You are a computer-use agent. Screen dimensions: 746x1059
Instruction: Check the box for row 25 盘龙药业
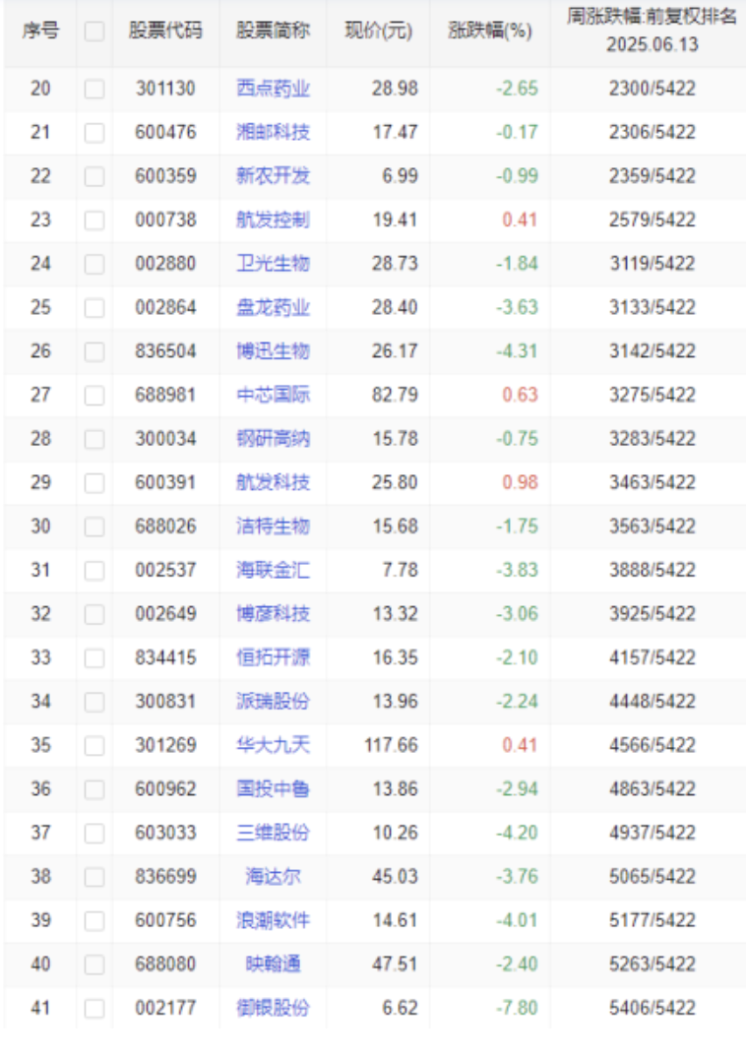94,308
